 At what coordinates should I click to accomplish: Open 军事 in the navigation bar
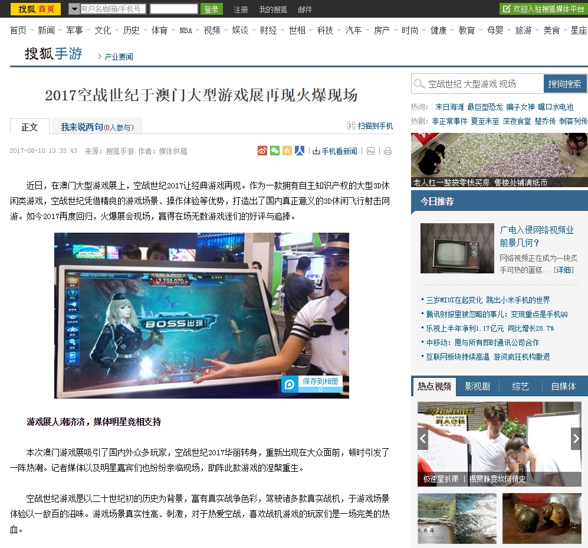(x=74, y=30)
